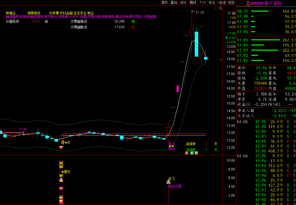Click the butterfly icon below ★埋伏 label
The image size is (296, 205).
coord(61,175)
